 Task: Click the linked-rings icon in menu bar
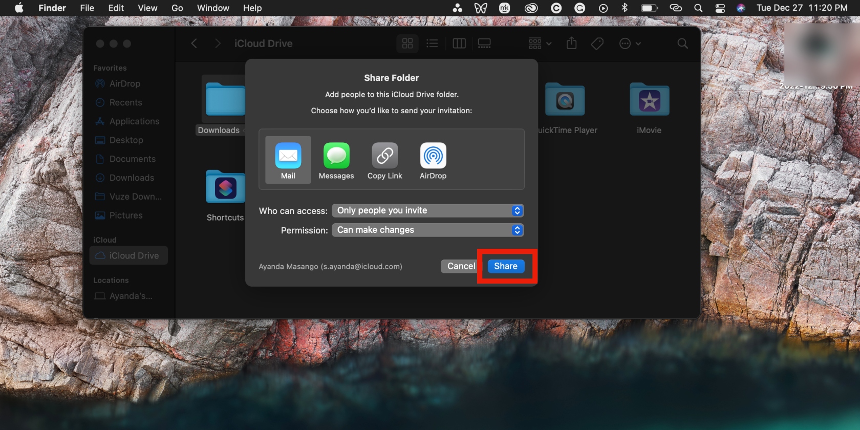pyautogui.click(x=676, y=8)
